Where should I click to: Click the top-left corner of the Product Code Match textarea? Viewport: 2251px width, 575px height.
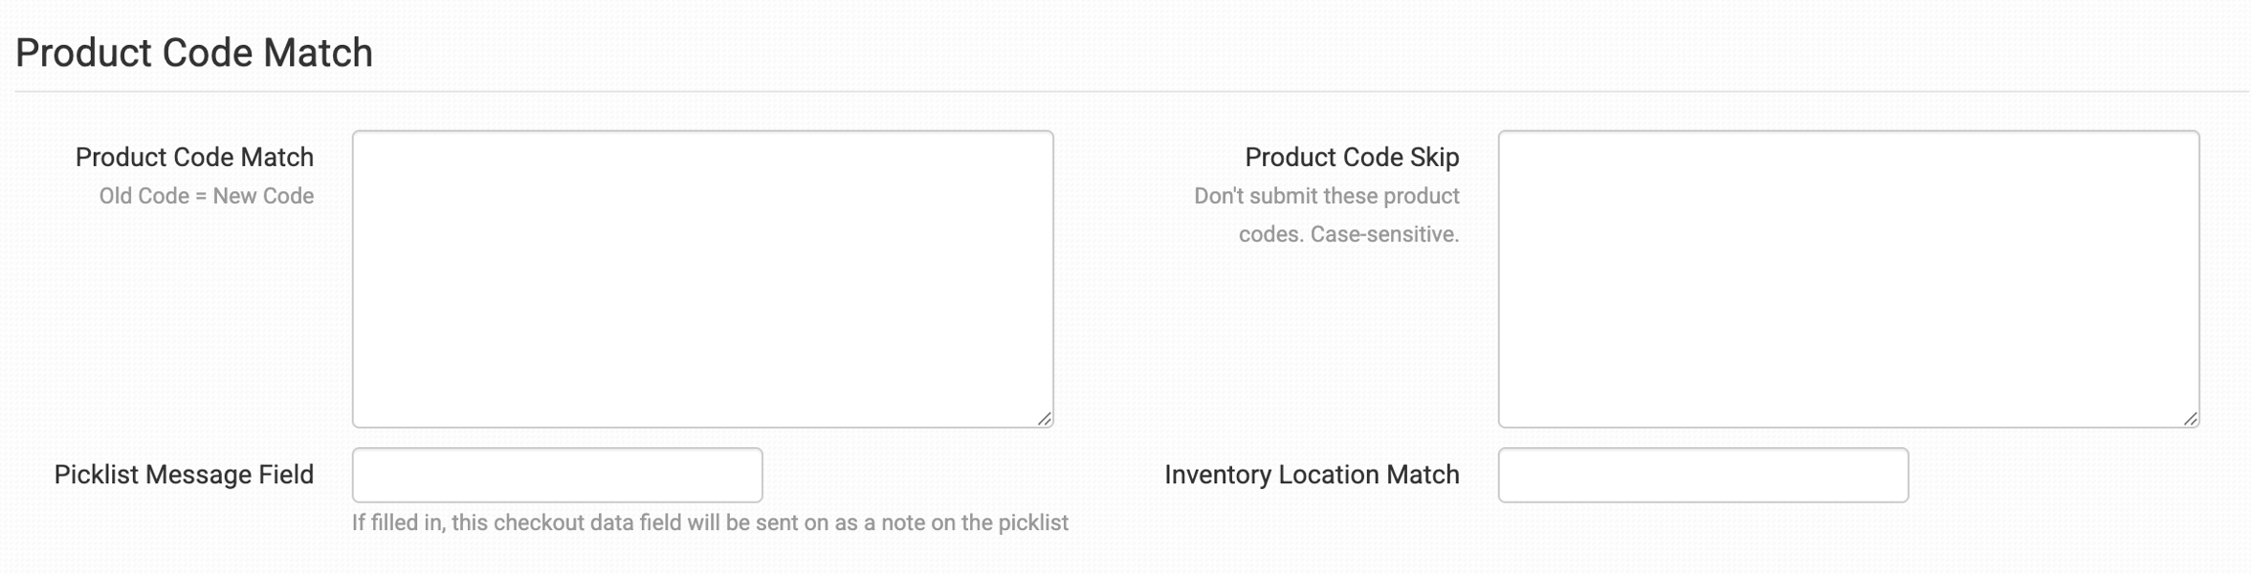[357, 135]
